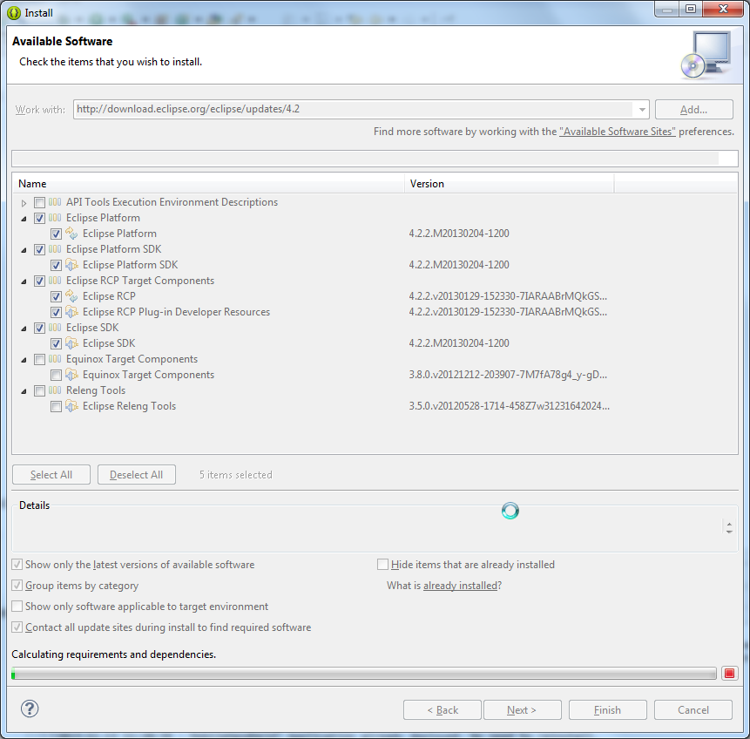Open the Work with sites dropdown arrow
750x739 pixels.
[641, 110]
